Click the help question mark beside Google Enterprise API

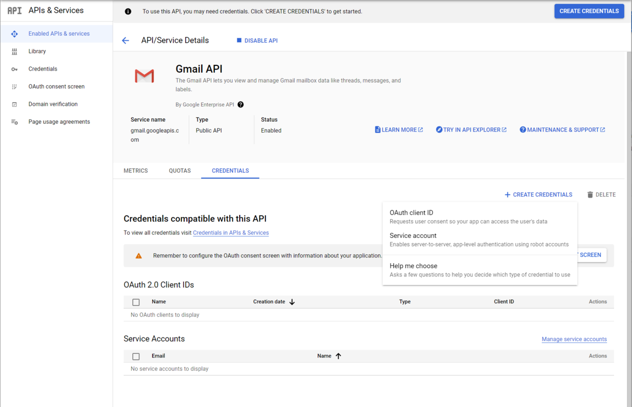pyautogui.click(x=241, y=105)
